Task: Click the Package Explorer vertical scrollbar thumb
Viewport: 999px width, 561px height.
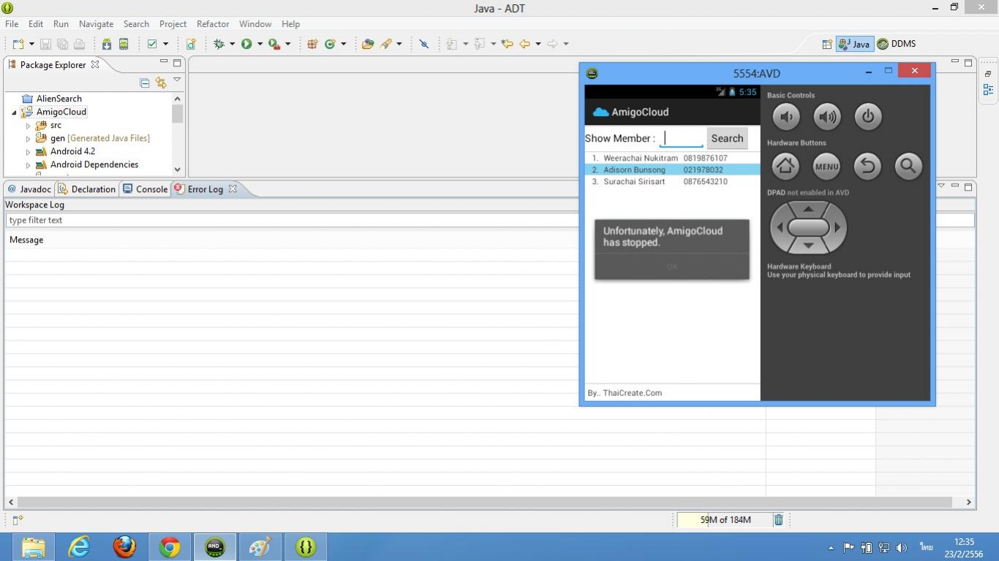Action: (x=177, y=113)
